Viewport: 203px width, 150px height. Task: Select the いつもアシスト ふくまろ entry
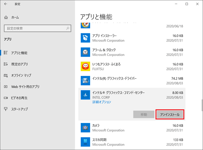pos(132,67)
